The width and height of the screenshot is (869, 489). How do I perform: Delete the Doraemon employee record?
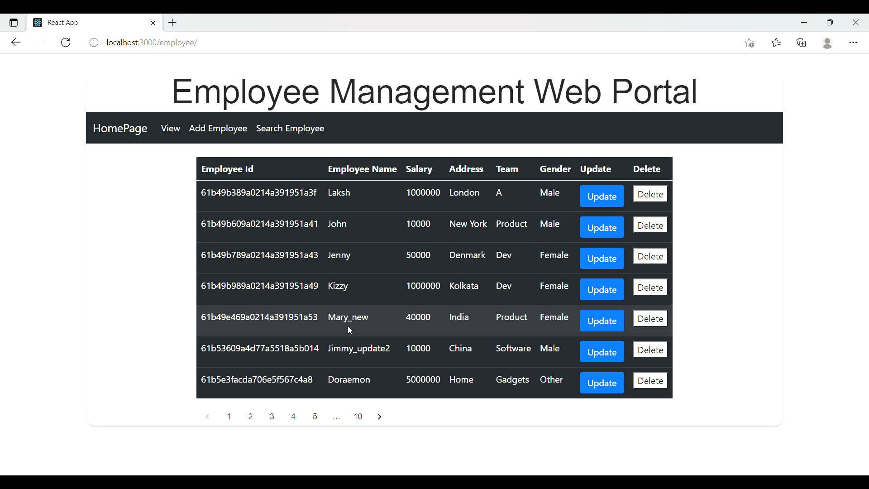pos(650,380)
